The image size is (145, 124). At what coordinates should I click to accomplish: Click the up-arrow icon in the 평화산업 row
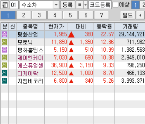(x=71, y=34)
